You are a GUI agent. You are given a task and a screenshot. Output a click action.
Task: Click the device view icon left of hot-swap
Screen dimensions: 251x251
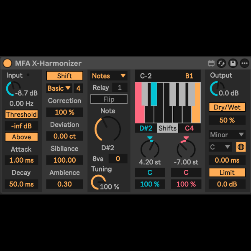(x=211, y=63)
